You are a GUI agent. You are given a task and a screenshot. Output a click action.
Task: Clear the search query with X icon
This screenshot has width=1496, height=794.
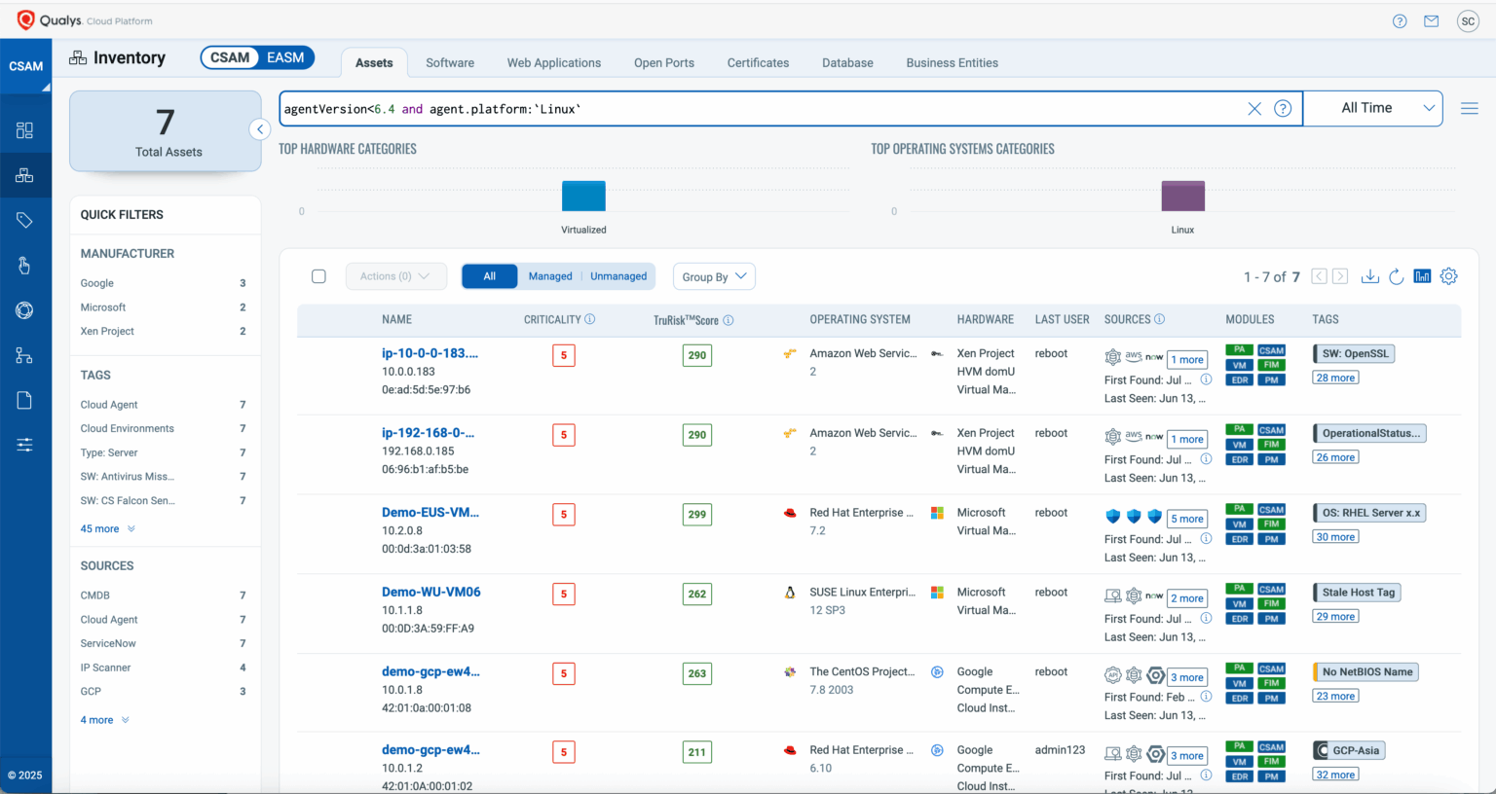[x=1254, y=109]
